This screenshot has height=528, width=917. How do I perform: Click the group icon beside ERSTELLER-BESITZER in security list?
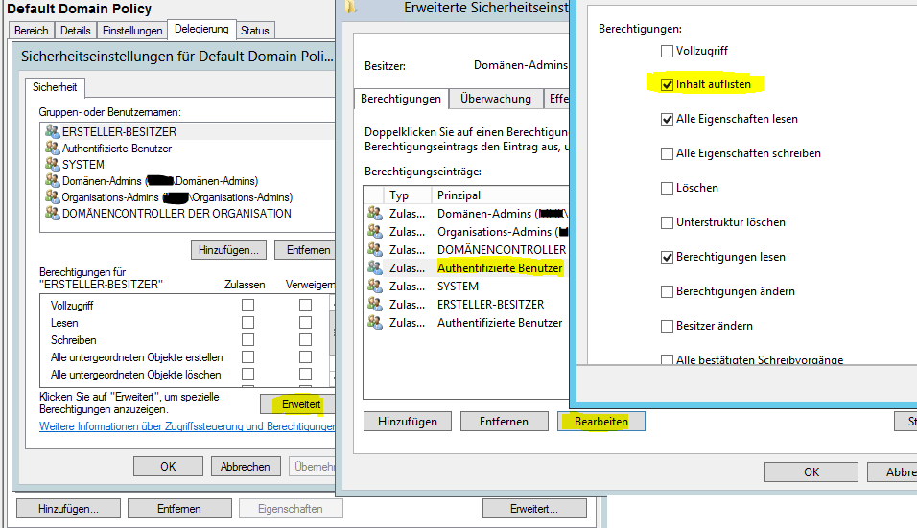click(x=53, y=131)
